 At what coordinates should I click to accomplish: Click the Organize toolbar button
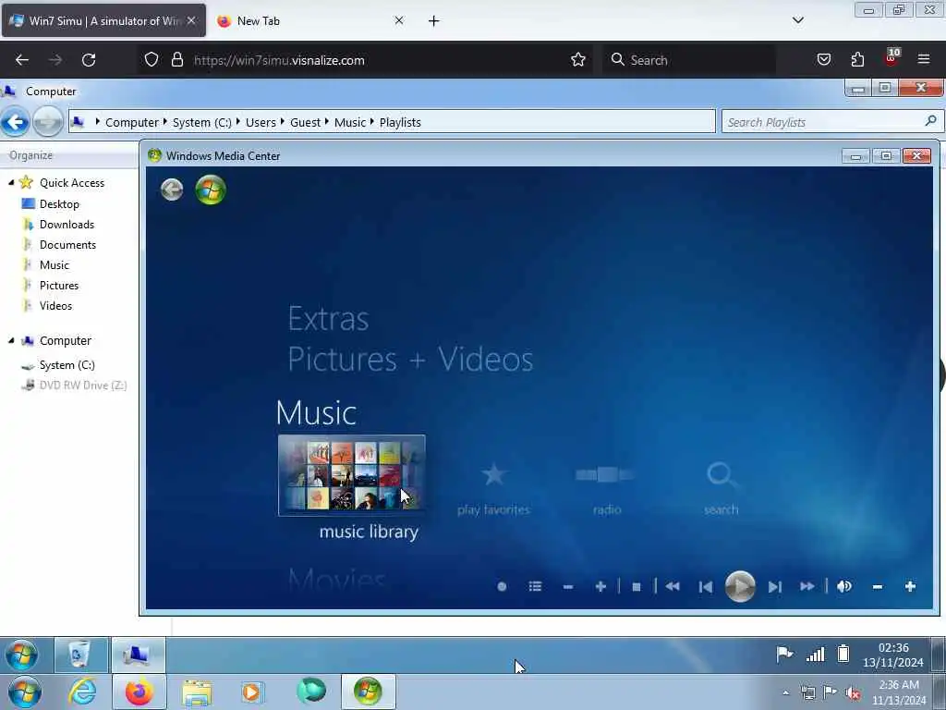pyautogui.click(x=30, y=155)
